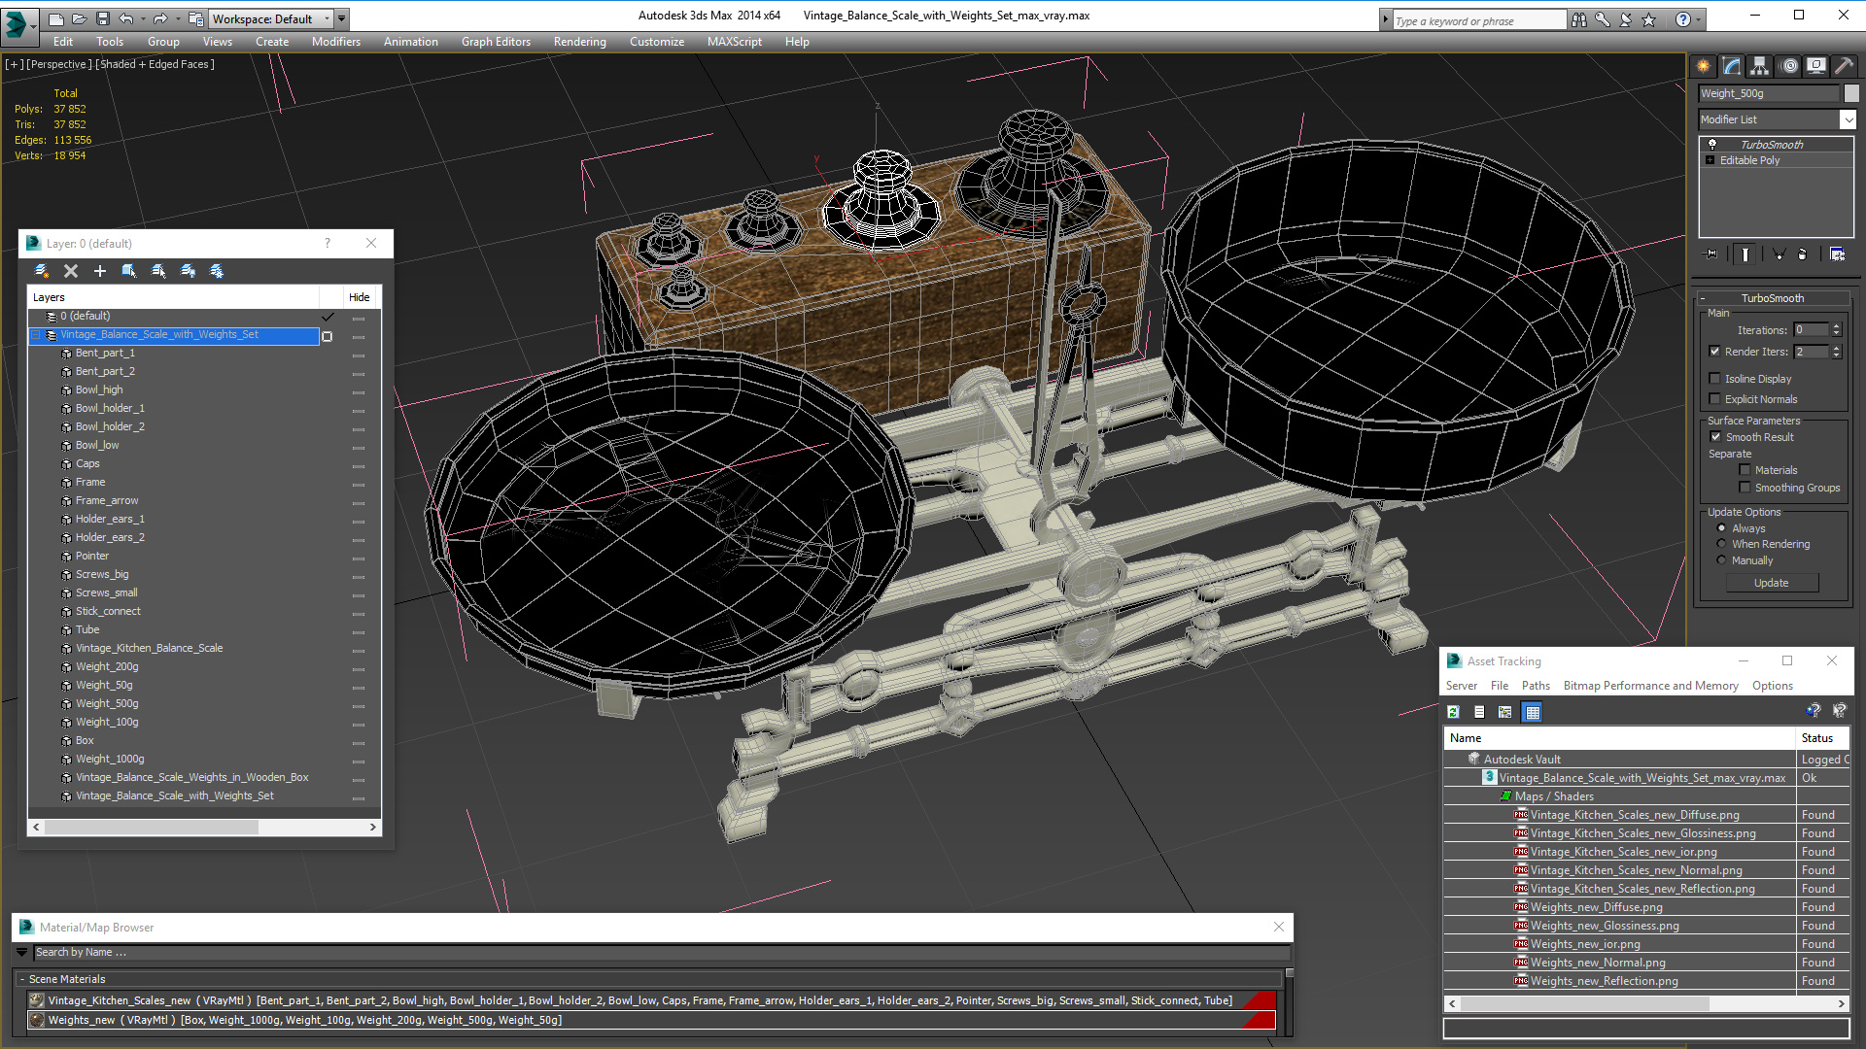Click the Help question mark icon in title bar
This screenshot has height=1049, width=1866.
[1683, 19]
